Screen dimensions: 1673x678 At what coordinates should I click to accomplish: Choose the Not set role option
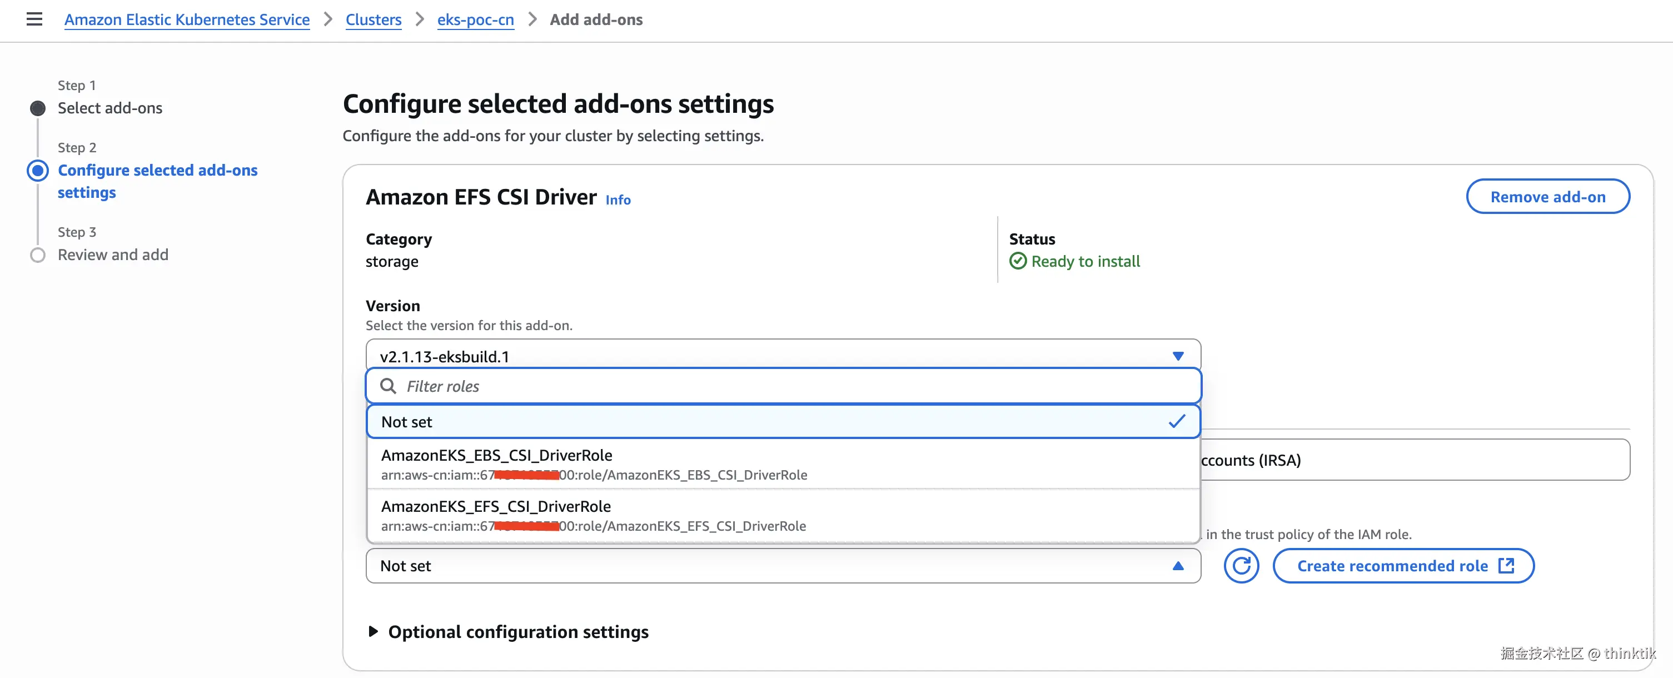[x=783, y=421]
